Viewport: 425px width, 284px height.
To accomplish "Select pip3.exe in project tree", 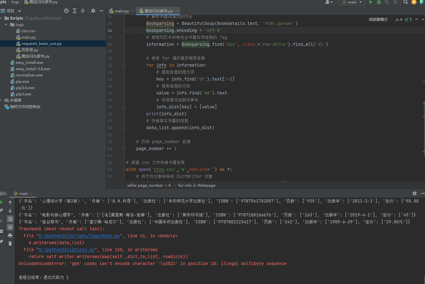I will [x=23, y=94].
